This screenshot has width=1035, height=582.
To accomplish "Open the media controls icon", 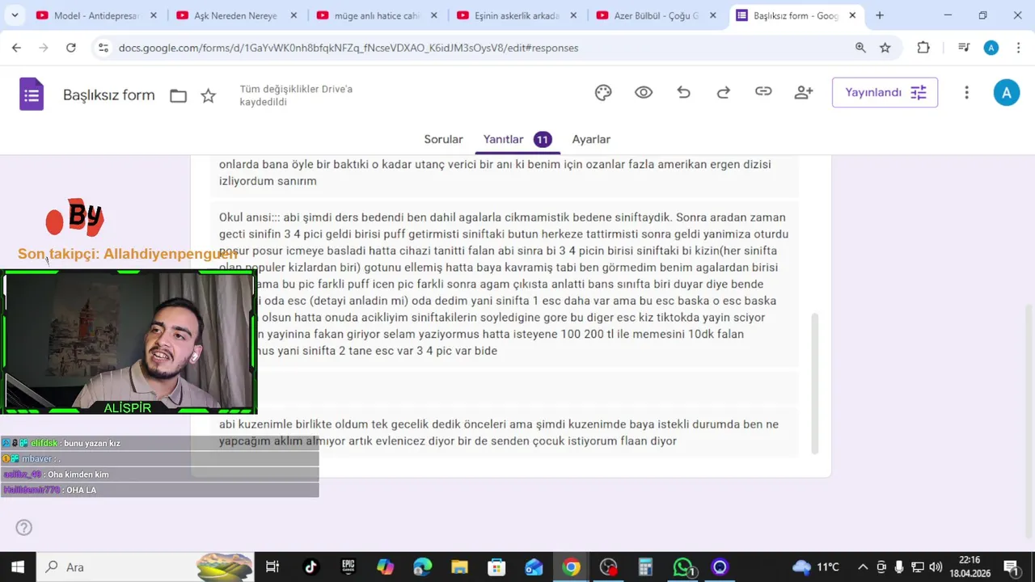I will [x=964, y=48].
